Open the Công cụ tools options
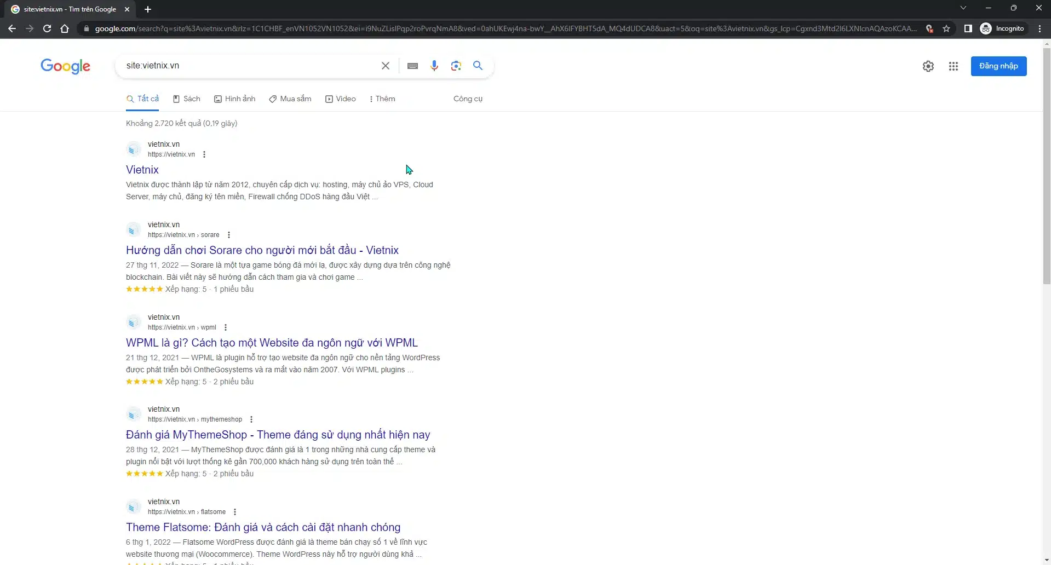Image resolution: width=1051 pixels, height=565 pixels. point(468,99)
